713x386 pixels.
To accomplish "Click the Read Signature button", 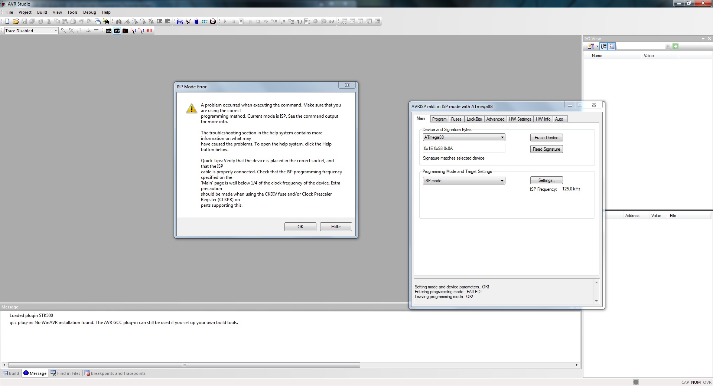I will point(546,149).
